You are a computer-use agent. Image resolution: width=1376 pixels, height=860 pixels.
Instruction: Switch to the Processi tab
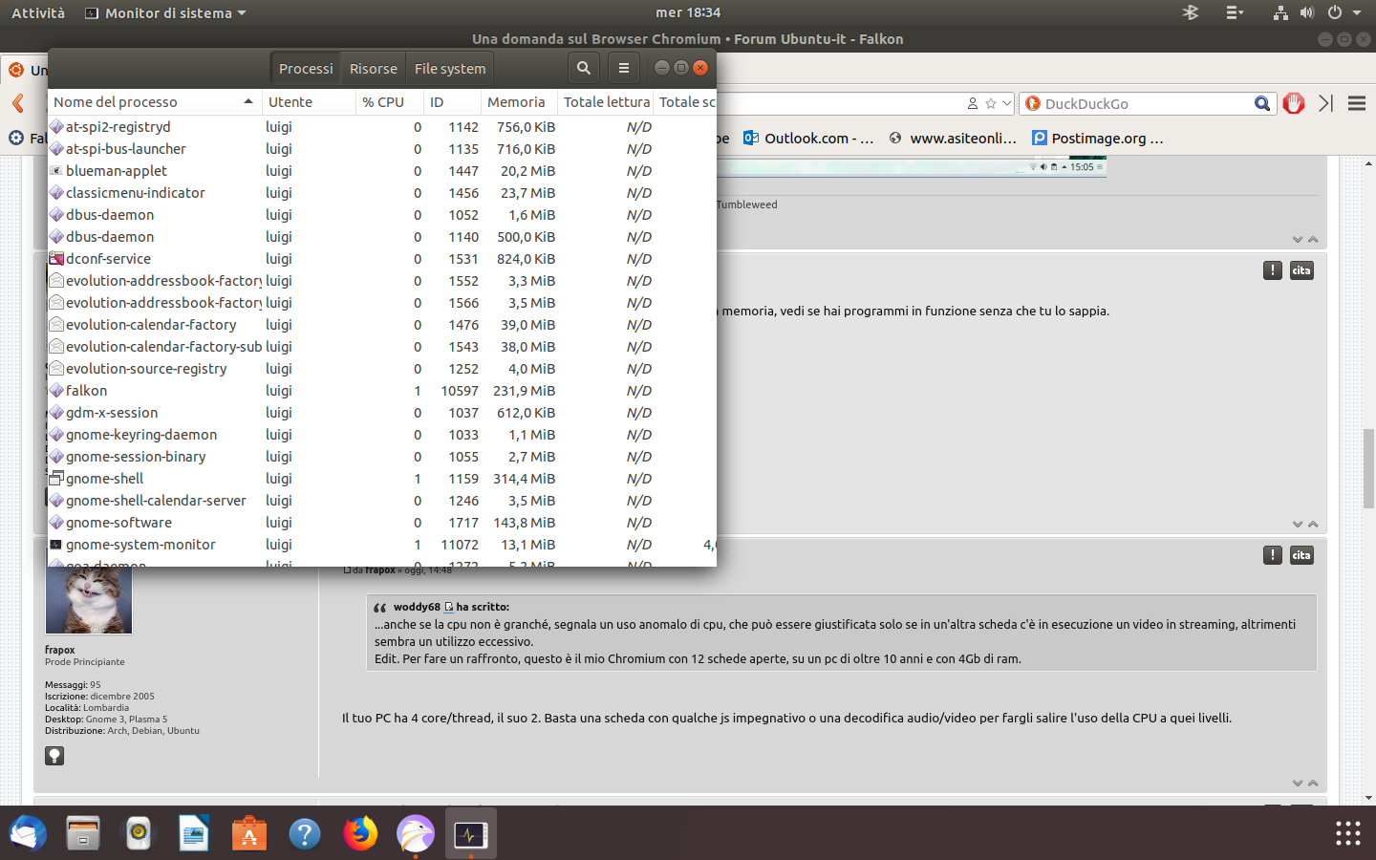pos(306,69)
